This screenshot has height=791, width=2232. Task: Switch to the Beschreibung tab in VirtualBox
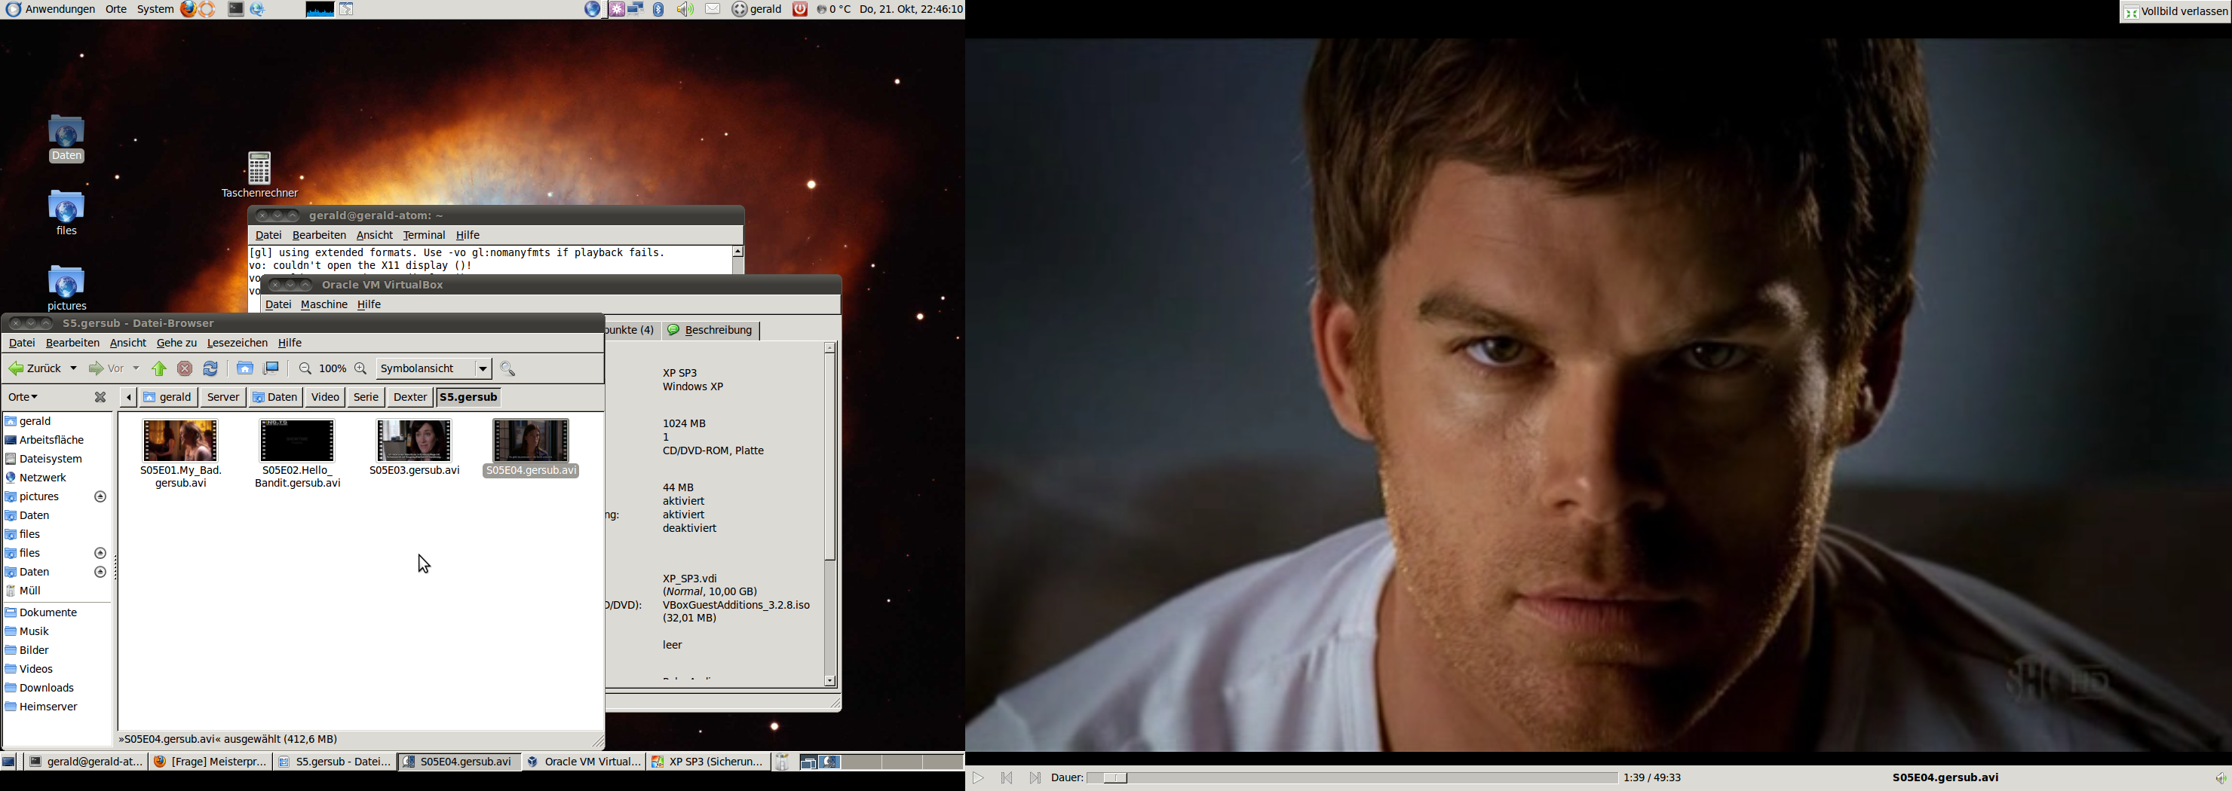tap(711, 331)
